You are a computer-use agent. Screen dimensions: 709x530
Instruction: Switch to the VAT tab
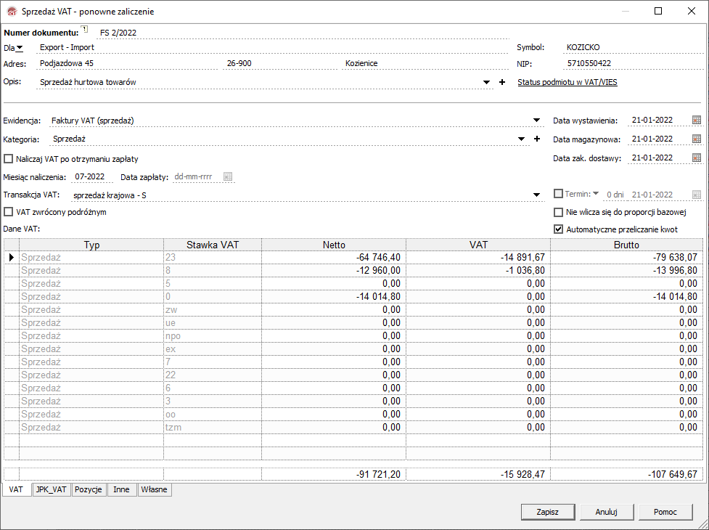[16, 489]
